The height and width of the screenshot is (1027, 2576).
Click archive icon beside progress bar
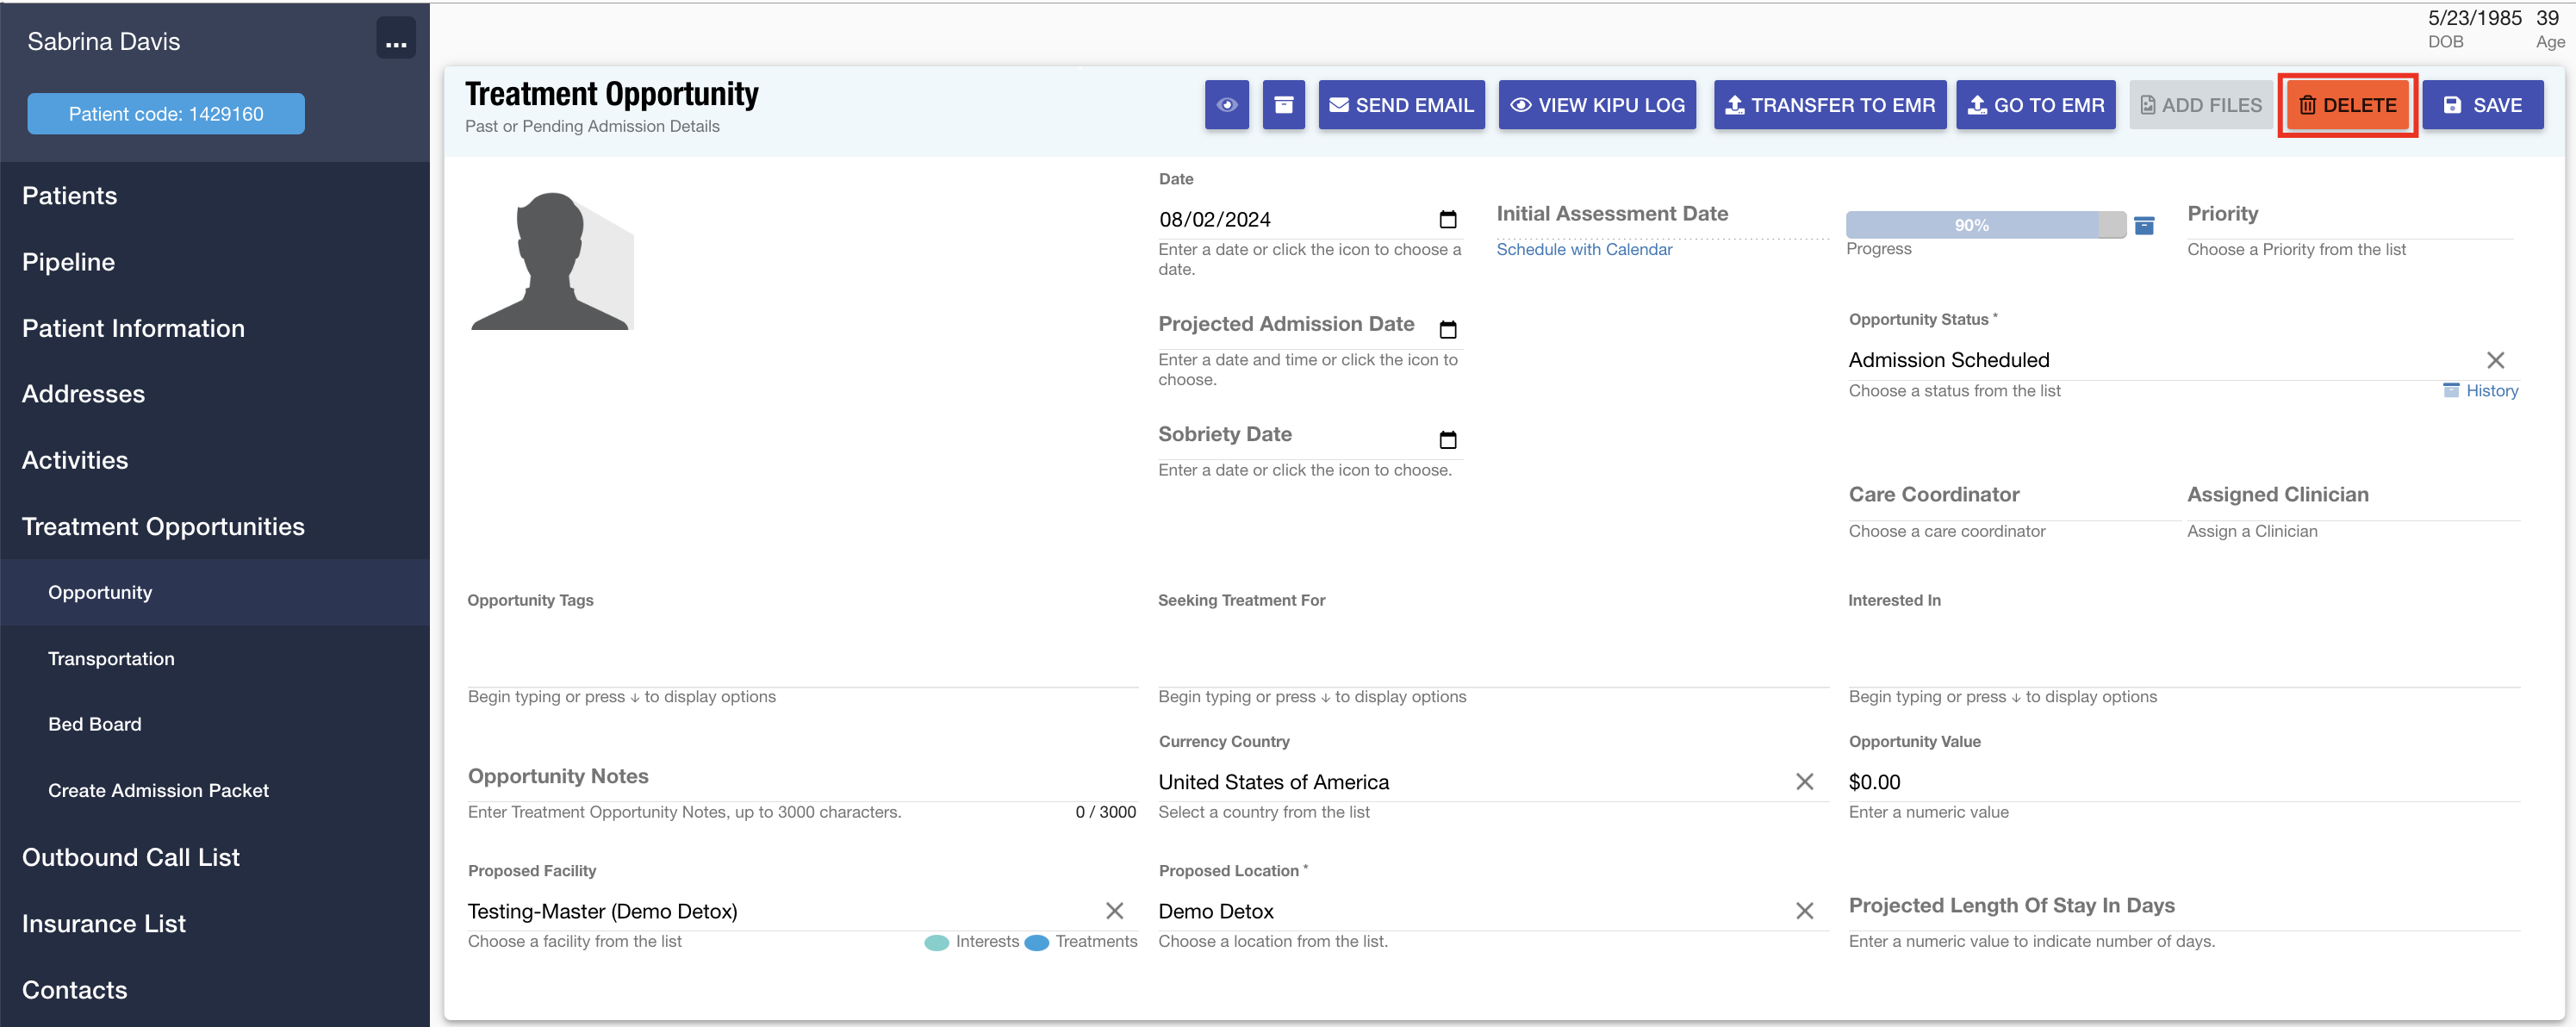2144,226
